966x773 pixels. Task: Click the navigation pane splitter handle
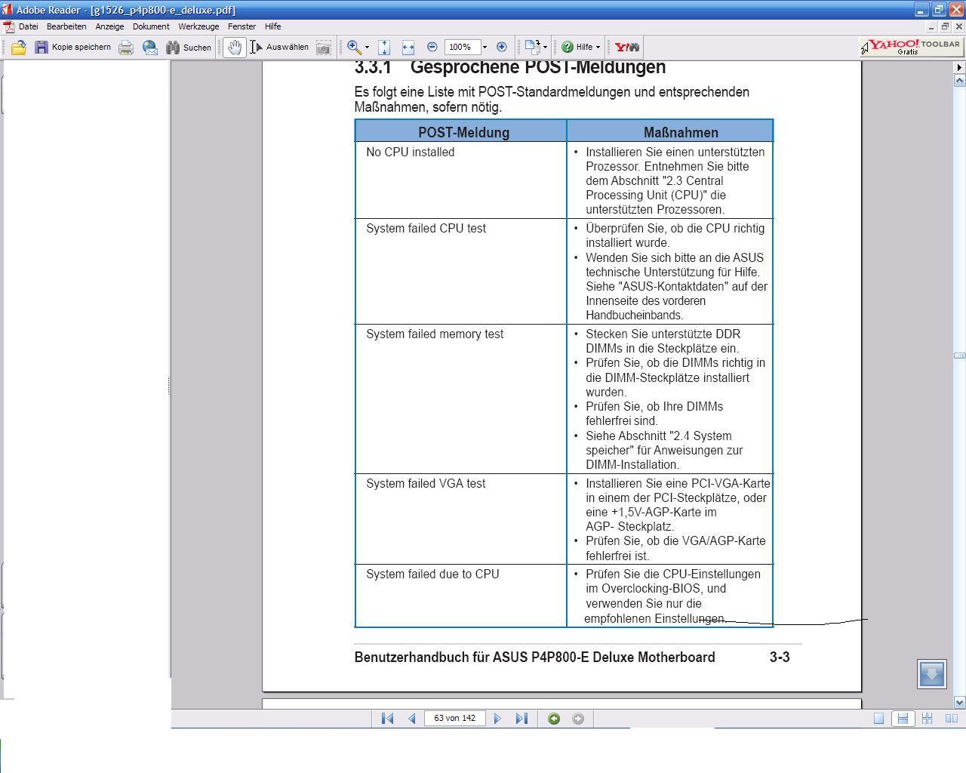point(169,386)
